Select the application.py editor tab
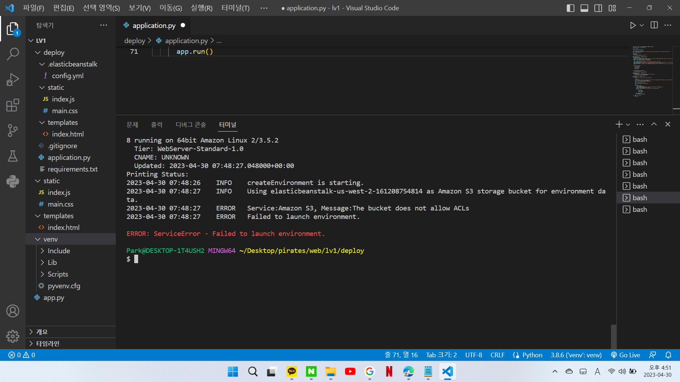Screen dimensions: 680x382 click(154, 25)
